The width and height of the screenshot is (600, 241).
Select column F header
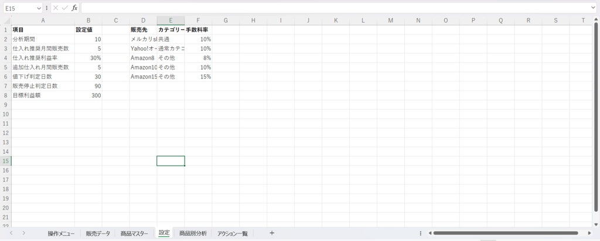tap(198, 20)
